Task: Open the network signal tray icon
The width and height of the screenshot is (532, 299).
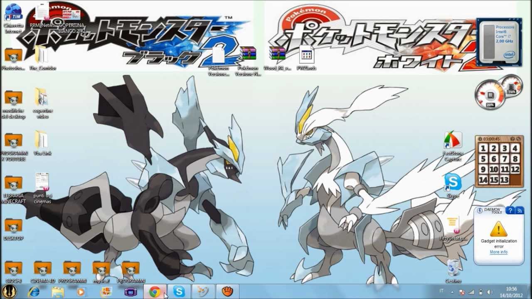Action: (x=472, y=292)
